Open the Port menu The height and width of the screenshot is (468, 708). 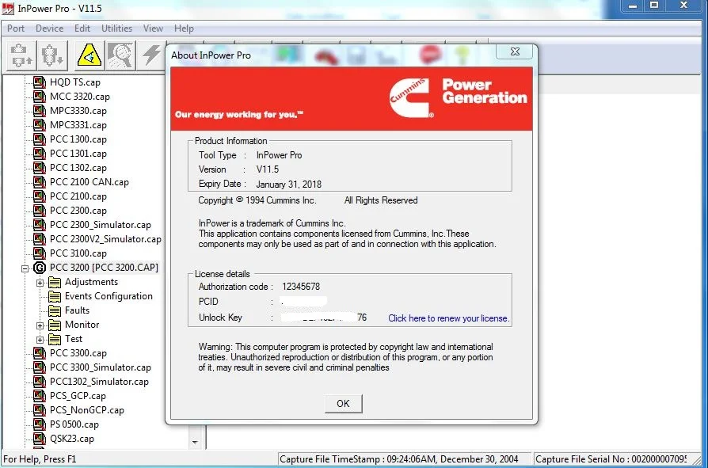16,29
